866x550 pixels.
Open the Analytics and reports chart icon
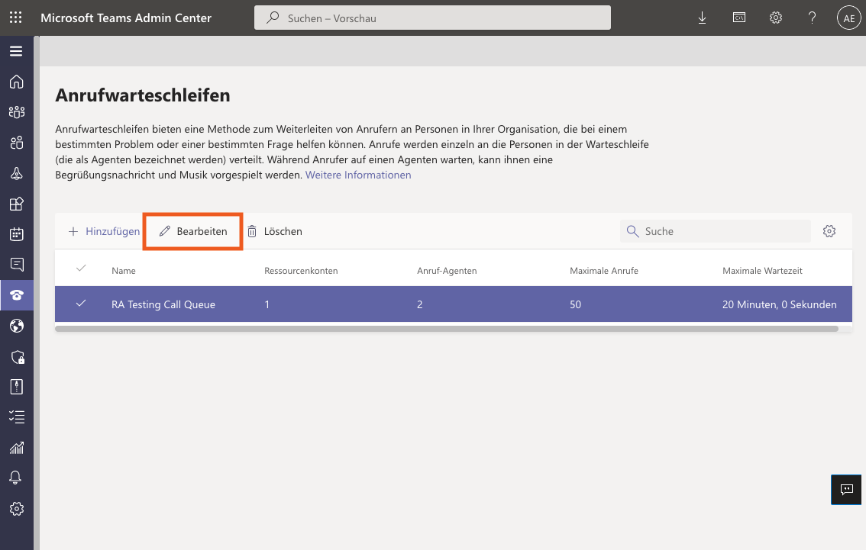tap(17, 447)
